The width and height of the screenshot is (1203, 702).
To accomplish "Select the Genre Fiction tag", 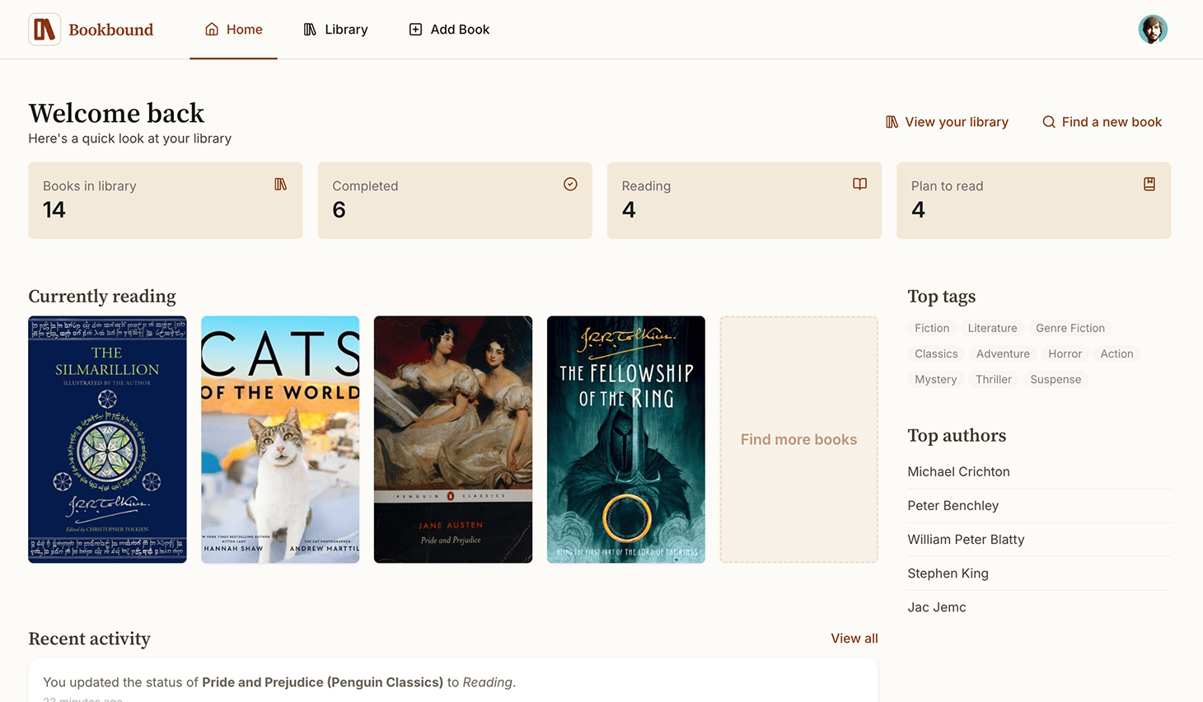I will (1070, 328).
